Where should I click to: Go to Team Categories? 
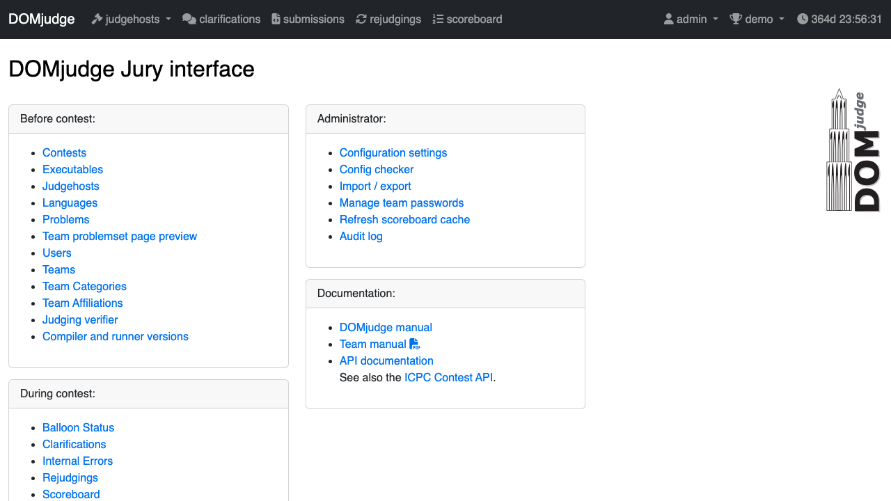coord(84,287)
